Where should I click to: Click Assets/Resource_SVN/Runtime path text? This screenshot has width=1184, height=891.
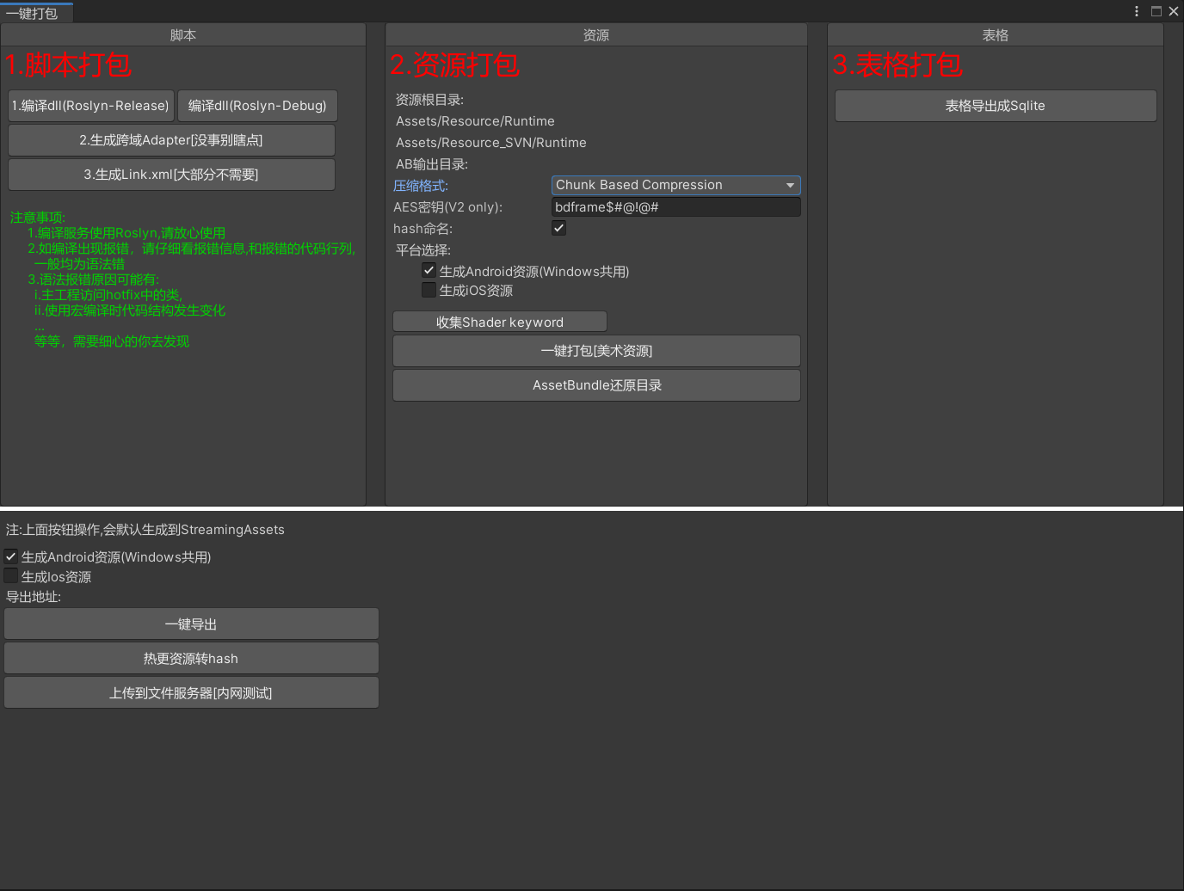491,143
